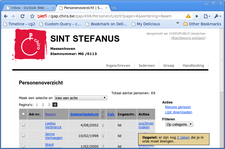Screen dimensions: 225x149
Task: Click the yellow security warning triangle
Action: coord(188,16)
